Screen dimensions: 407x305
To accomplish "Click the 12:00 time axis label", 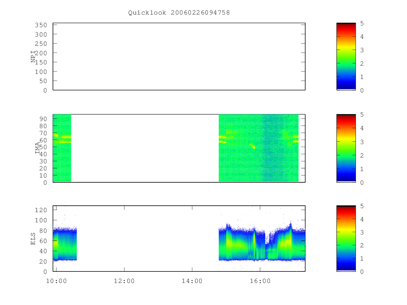I will click(x=124, y=281).
